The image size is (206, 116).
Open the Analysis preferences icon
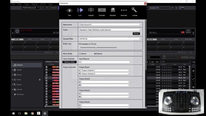pyautogui.click(x=91, y=10)
